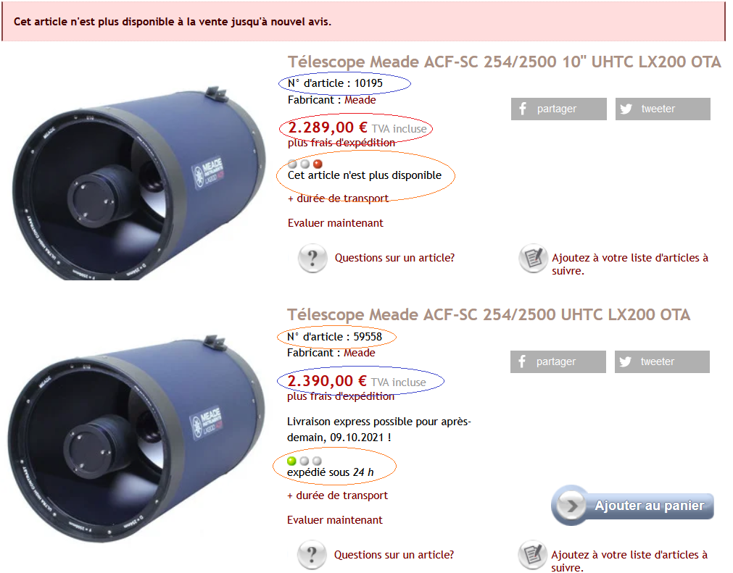Click the Twitter tweeter button for article 59558
The width and height of the screenshot is (733, 573).
[662, 361]
